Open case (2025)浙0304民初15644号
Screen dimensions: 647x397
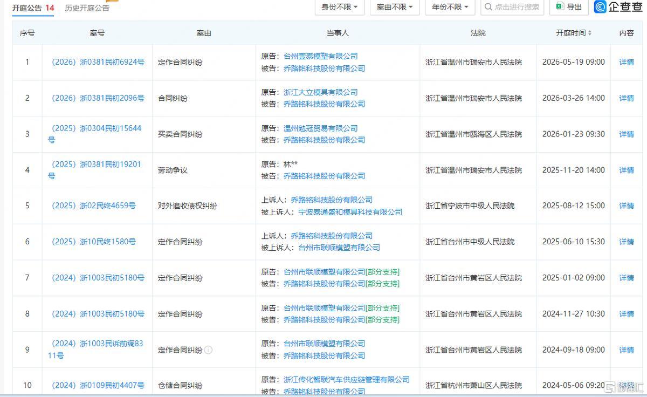95,134
